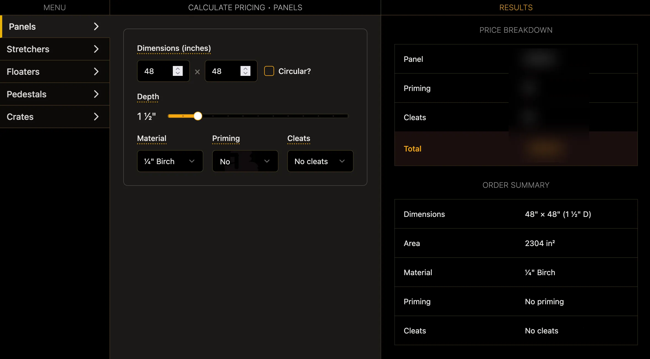Click the ¼" Birch value in order summary
The height and width of the screenshot is (359, 650).
click(x=540, y=272)
